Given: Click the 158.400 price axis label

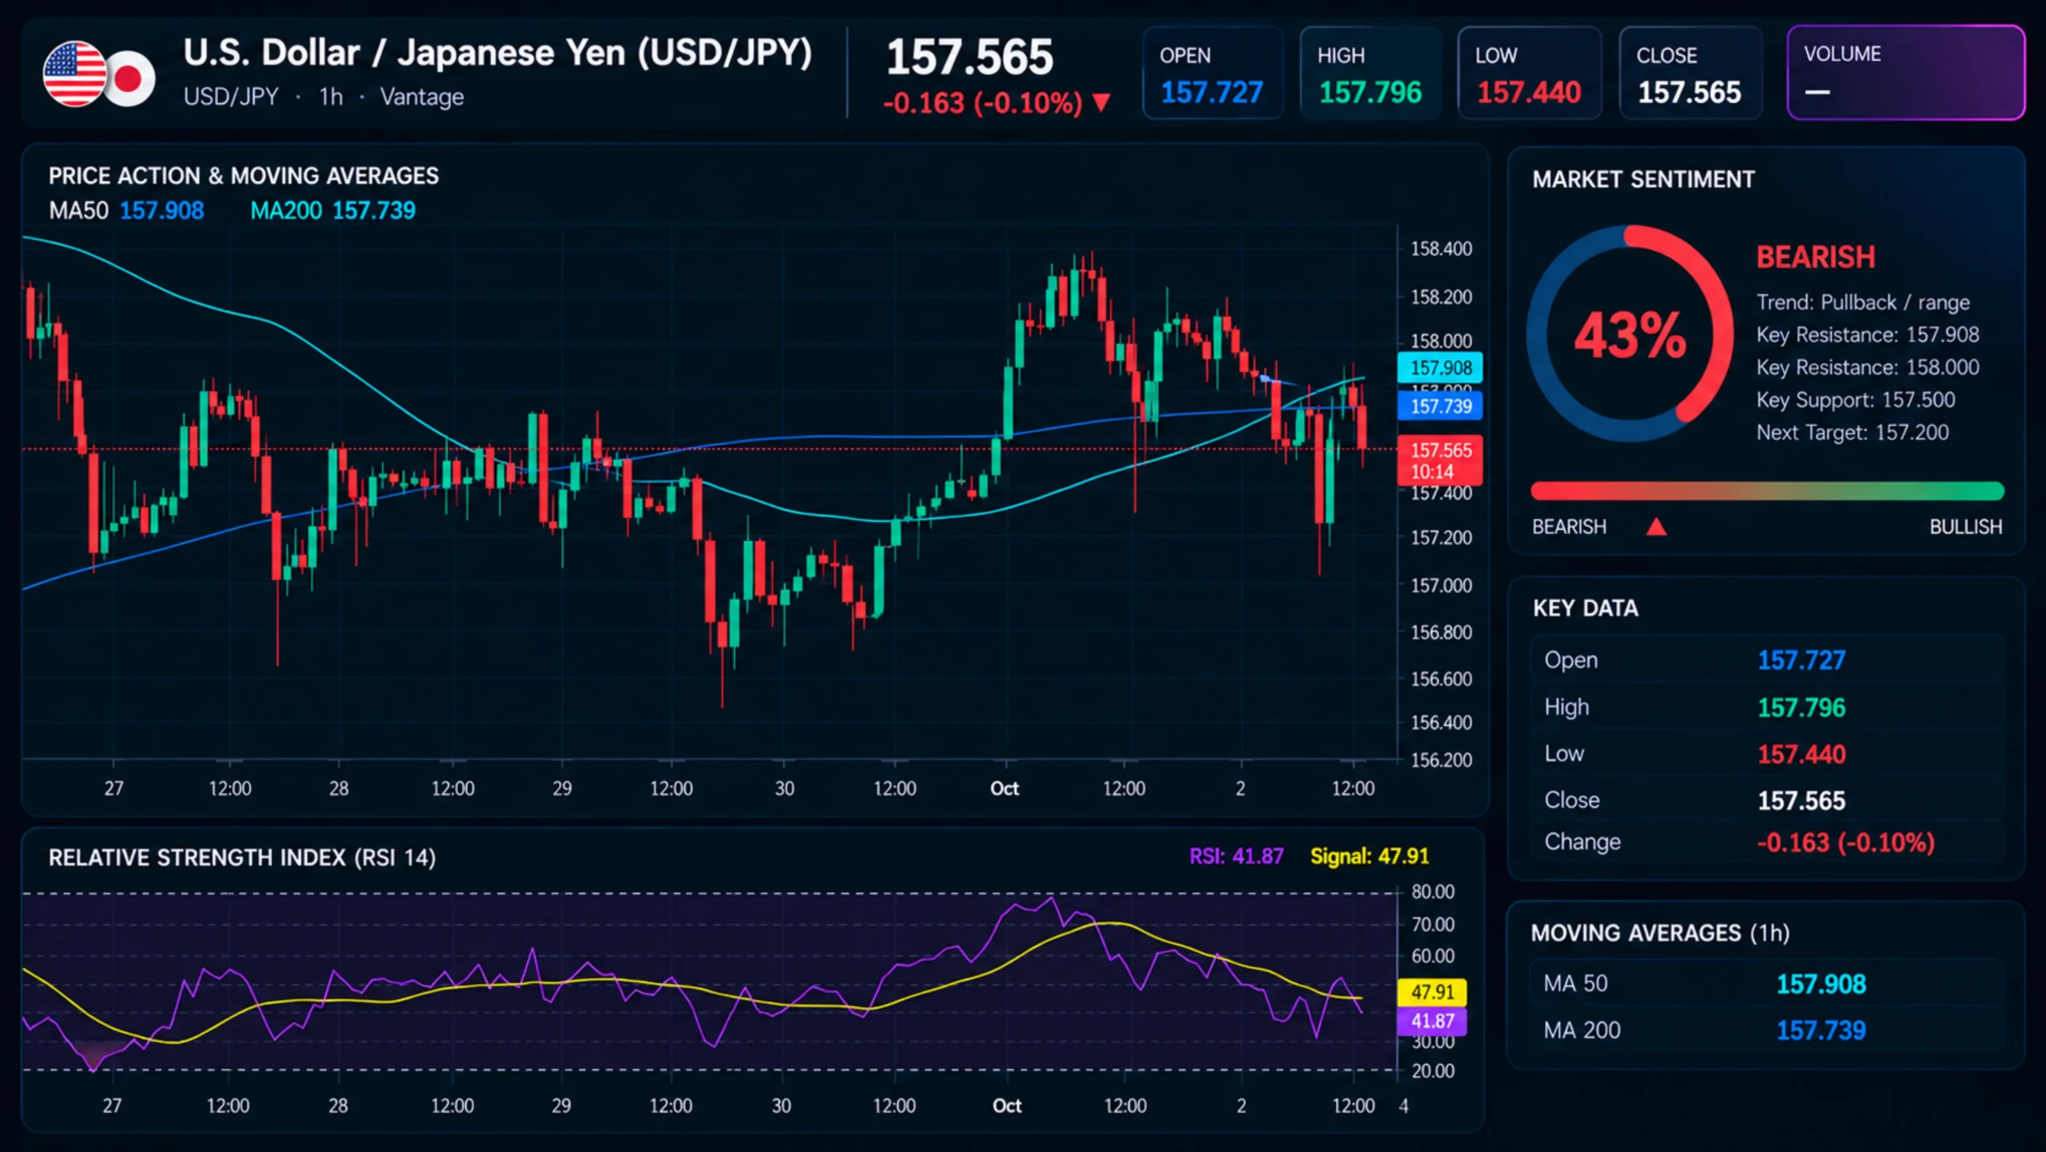Looking at the screenshot, I should point(1441,249).
